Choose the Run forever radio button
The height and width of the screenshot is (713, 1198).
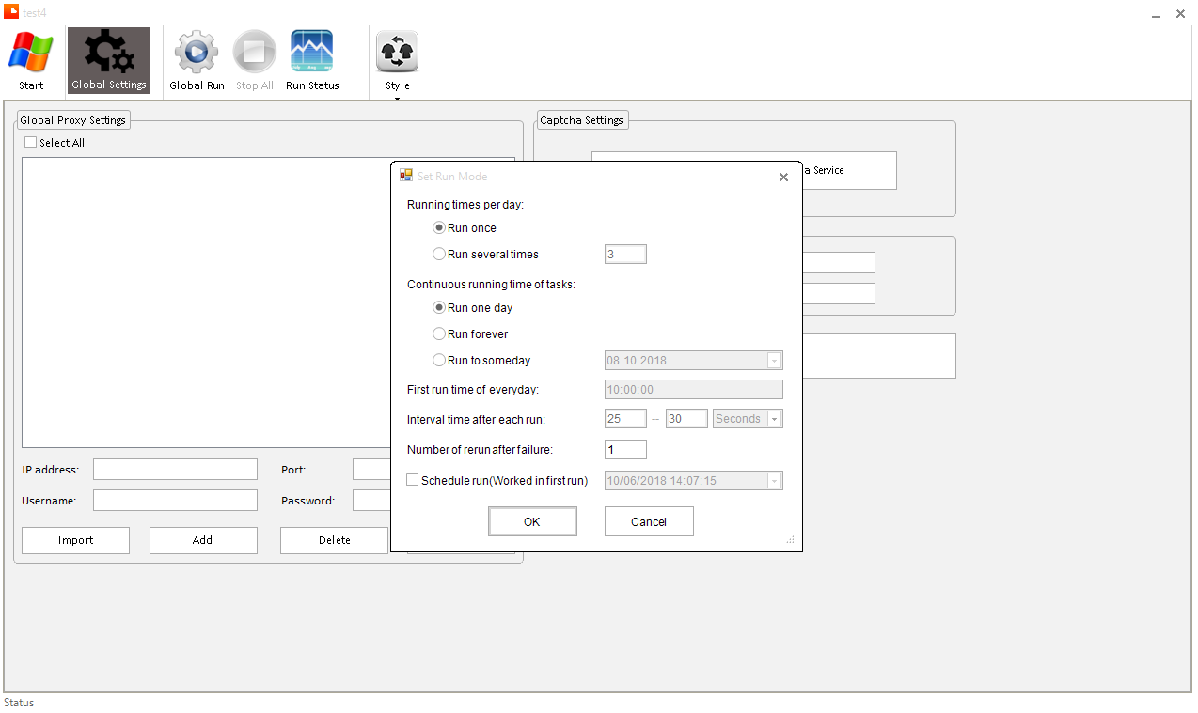(x=439, y=333)
